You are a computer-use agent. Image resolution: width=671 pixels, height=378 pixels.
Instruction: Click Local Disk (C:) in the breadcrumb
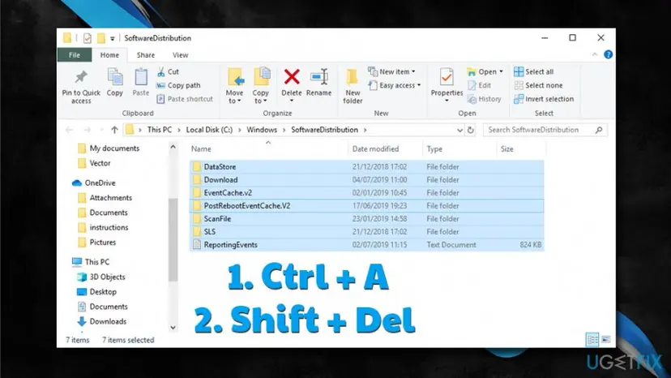[209, 130]
